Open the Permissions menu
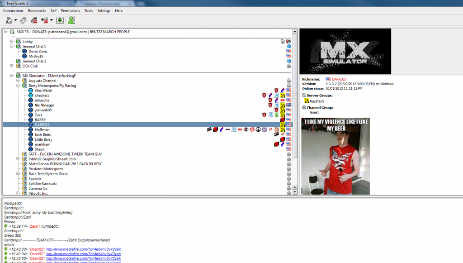Screen dimensions: 463x263 click(x=71, y=11)
